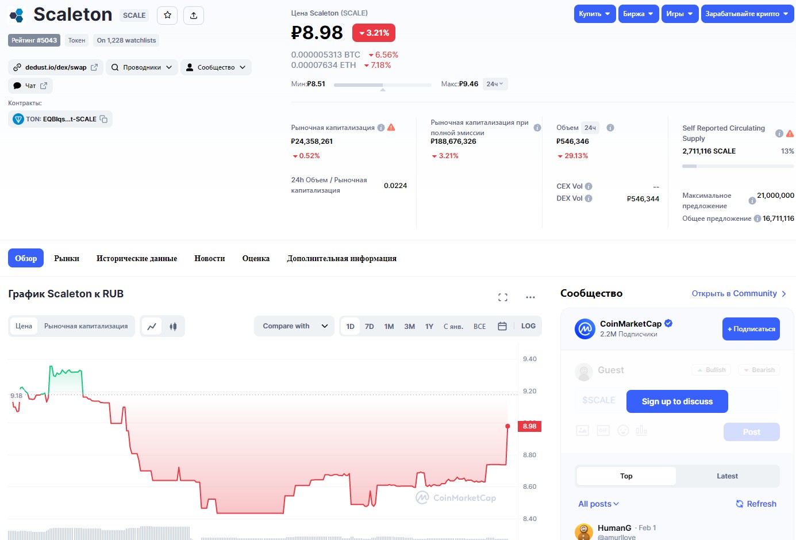Image resolution: width=796 pixels, height=540 pixels.
Task: Mark sentiment as Bullish
Action: point(711,370)
